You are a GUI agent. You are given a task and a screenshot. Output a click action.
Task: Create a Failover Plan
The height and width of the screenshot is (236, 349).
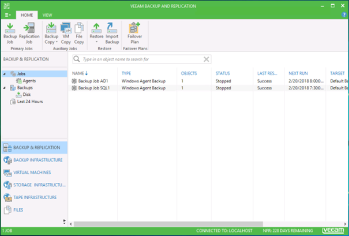(x=134, y=33)
